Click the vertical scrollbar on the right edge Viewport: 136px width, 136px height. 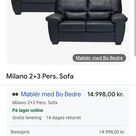coord(135,28)
